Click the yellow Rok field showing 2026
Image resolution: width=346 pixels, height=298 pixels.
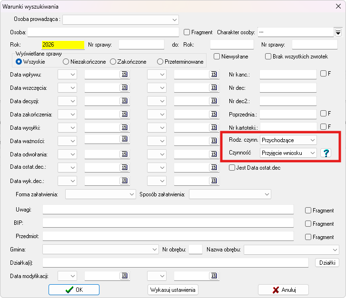coord(63,45)
